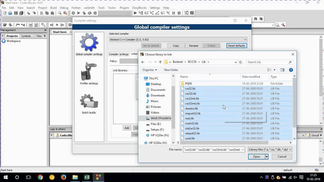
Task: Click the New file toolbar icon
Action: pyautogui.click(x=5, y=13)
